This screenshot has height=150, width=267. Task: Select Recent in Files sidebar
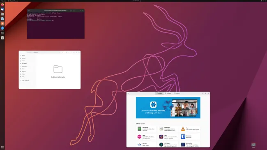click(x=23, y=55)
